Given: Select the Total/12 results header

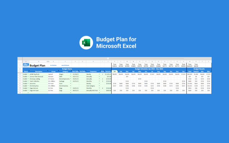Looking at the screenshot, I should point(196,71).
